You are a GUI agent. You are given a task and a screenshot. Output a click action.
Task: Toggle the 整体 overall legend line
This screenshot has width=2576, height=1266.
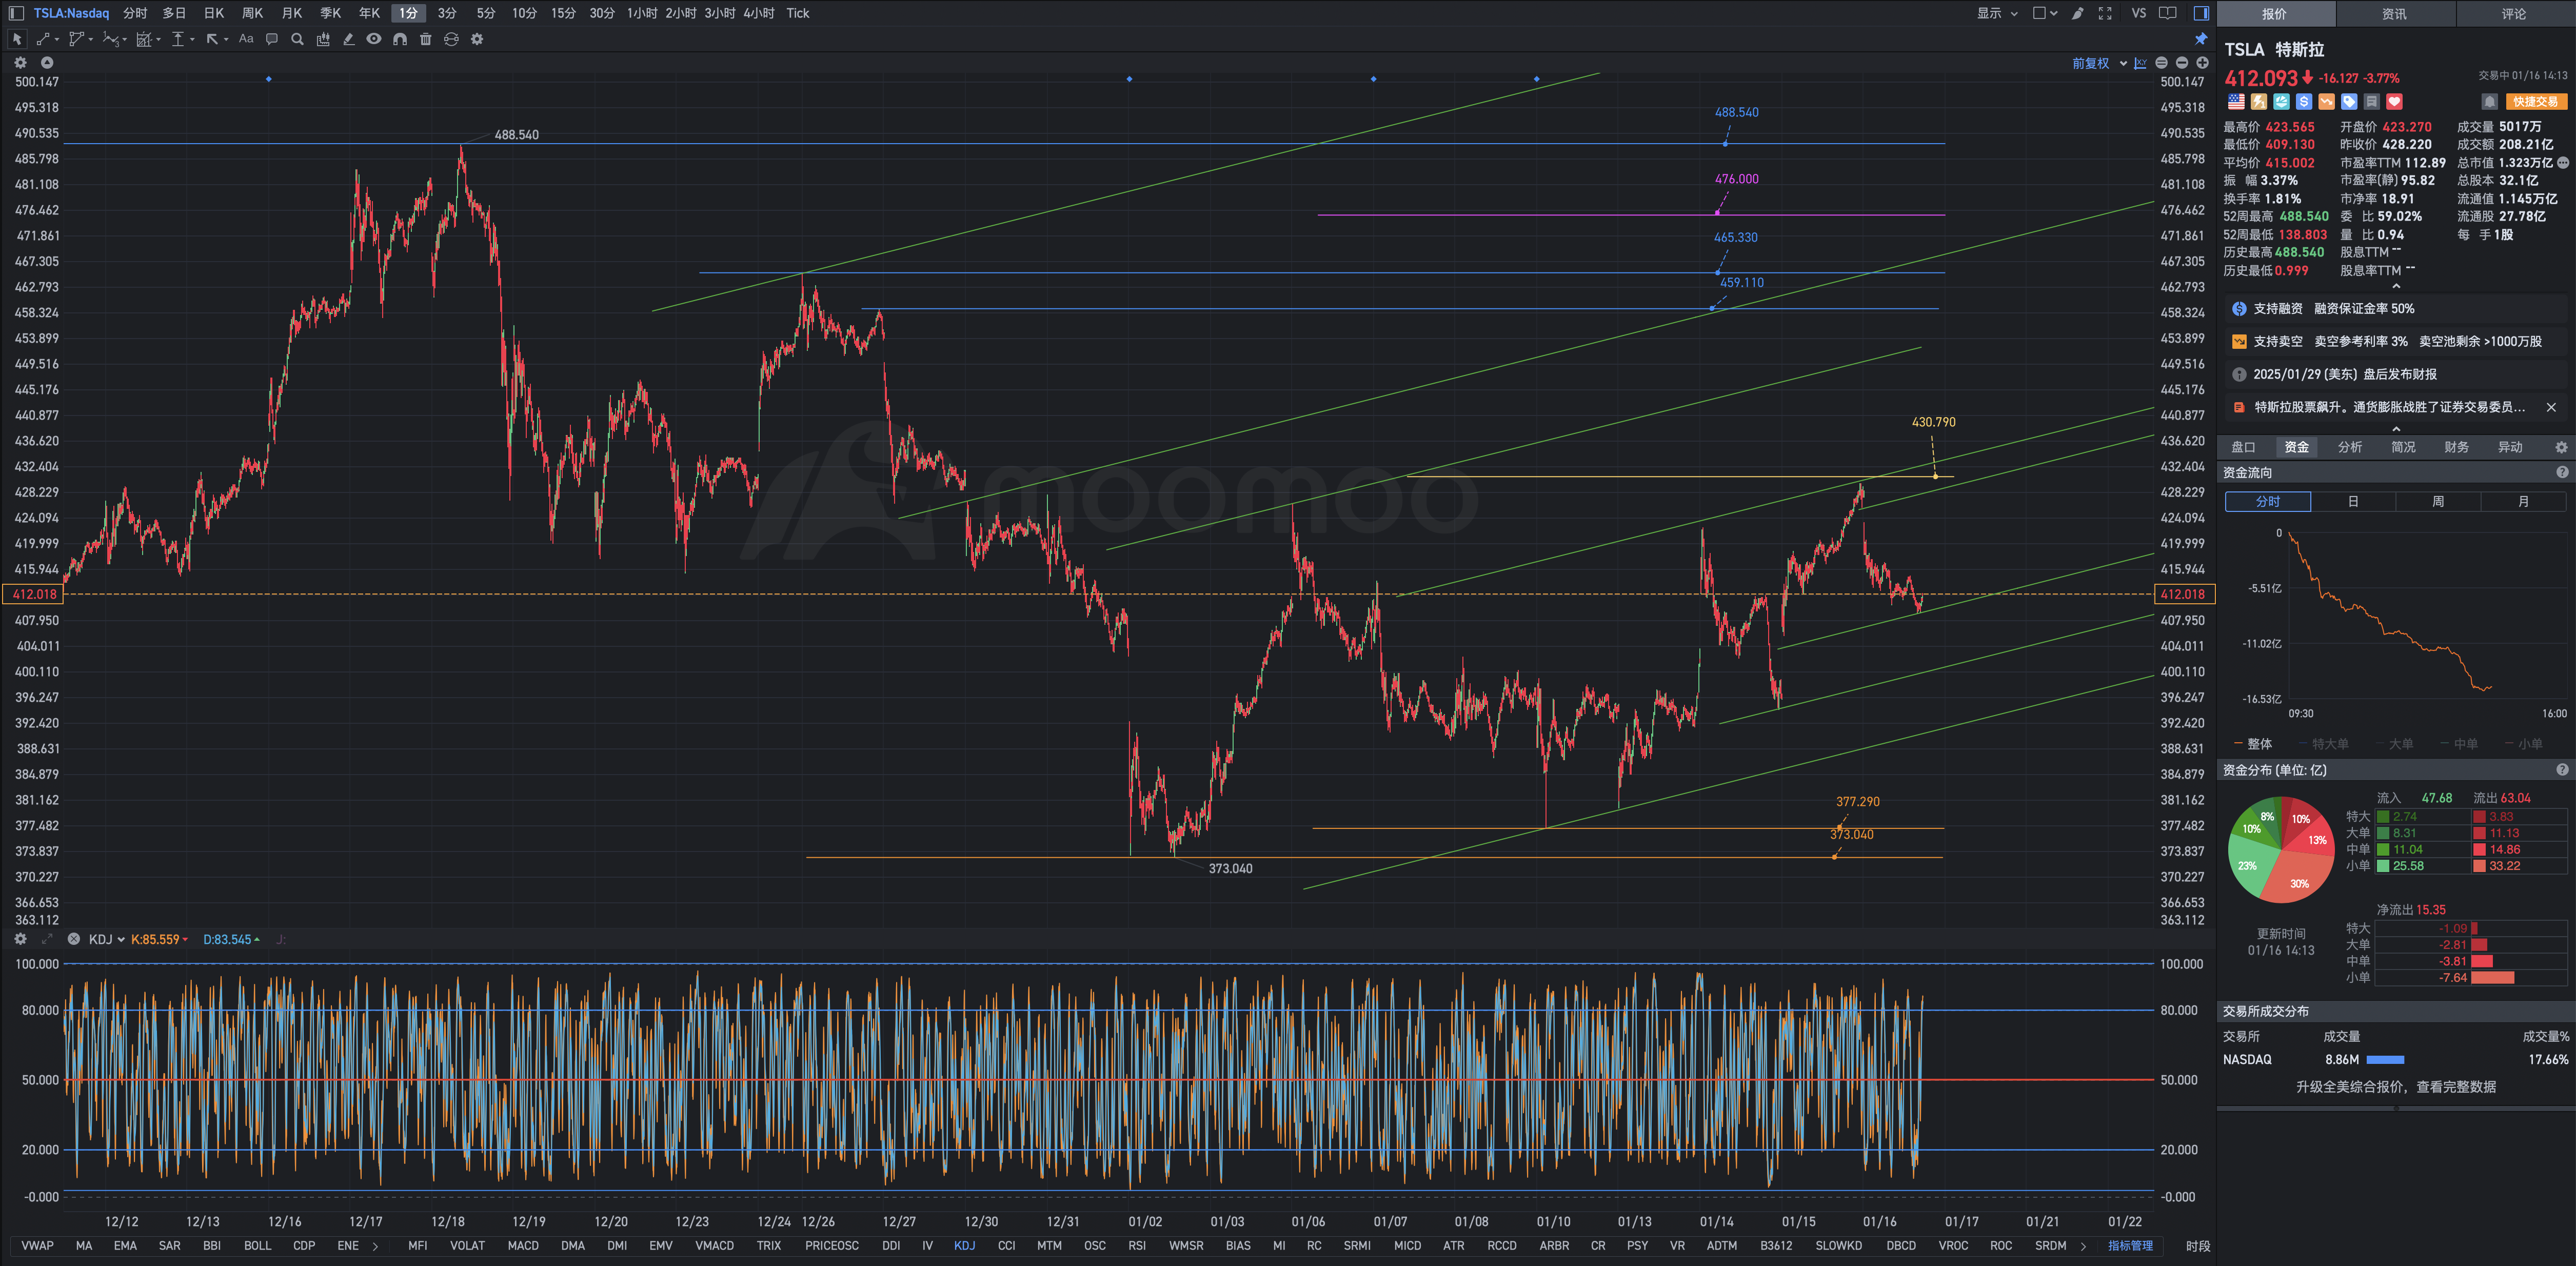pos(2253,744)
